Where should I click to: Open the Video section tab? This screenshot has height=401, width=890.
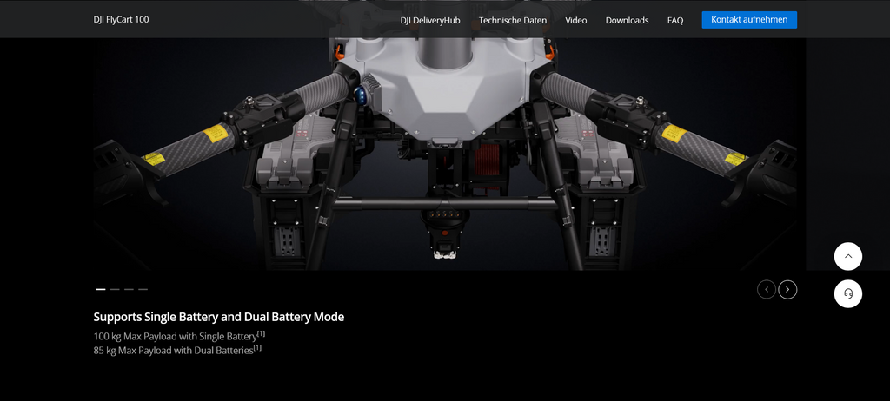575,20
